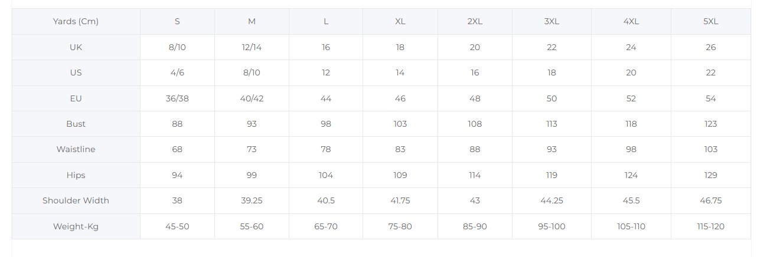The height and width of the screenshot is (257, 767).
Task: Click the Yards (Cm) header cell
Action: (76, 21)
